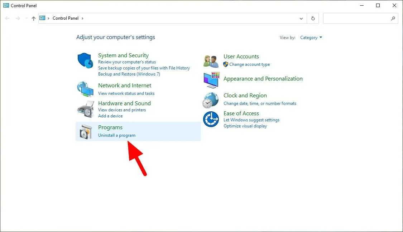
Task: Click Uninstall a program link
Action: [117, 135]
